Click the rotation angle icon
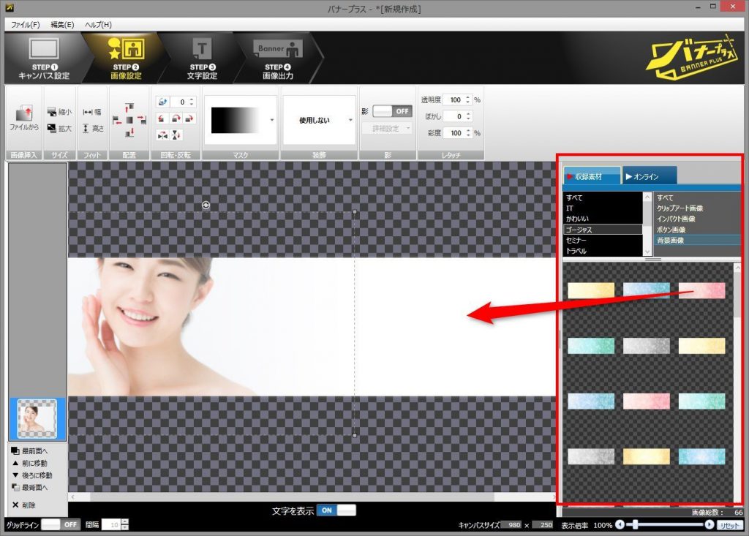This screenshot has width=749, height=536. point(163,102)
